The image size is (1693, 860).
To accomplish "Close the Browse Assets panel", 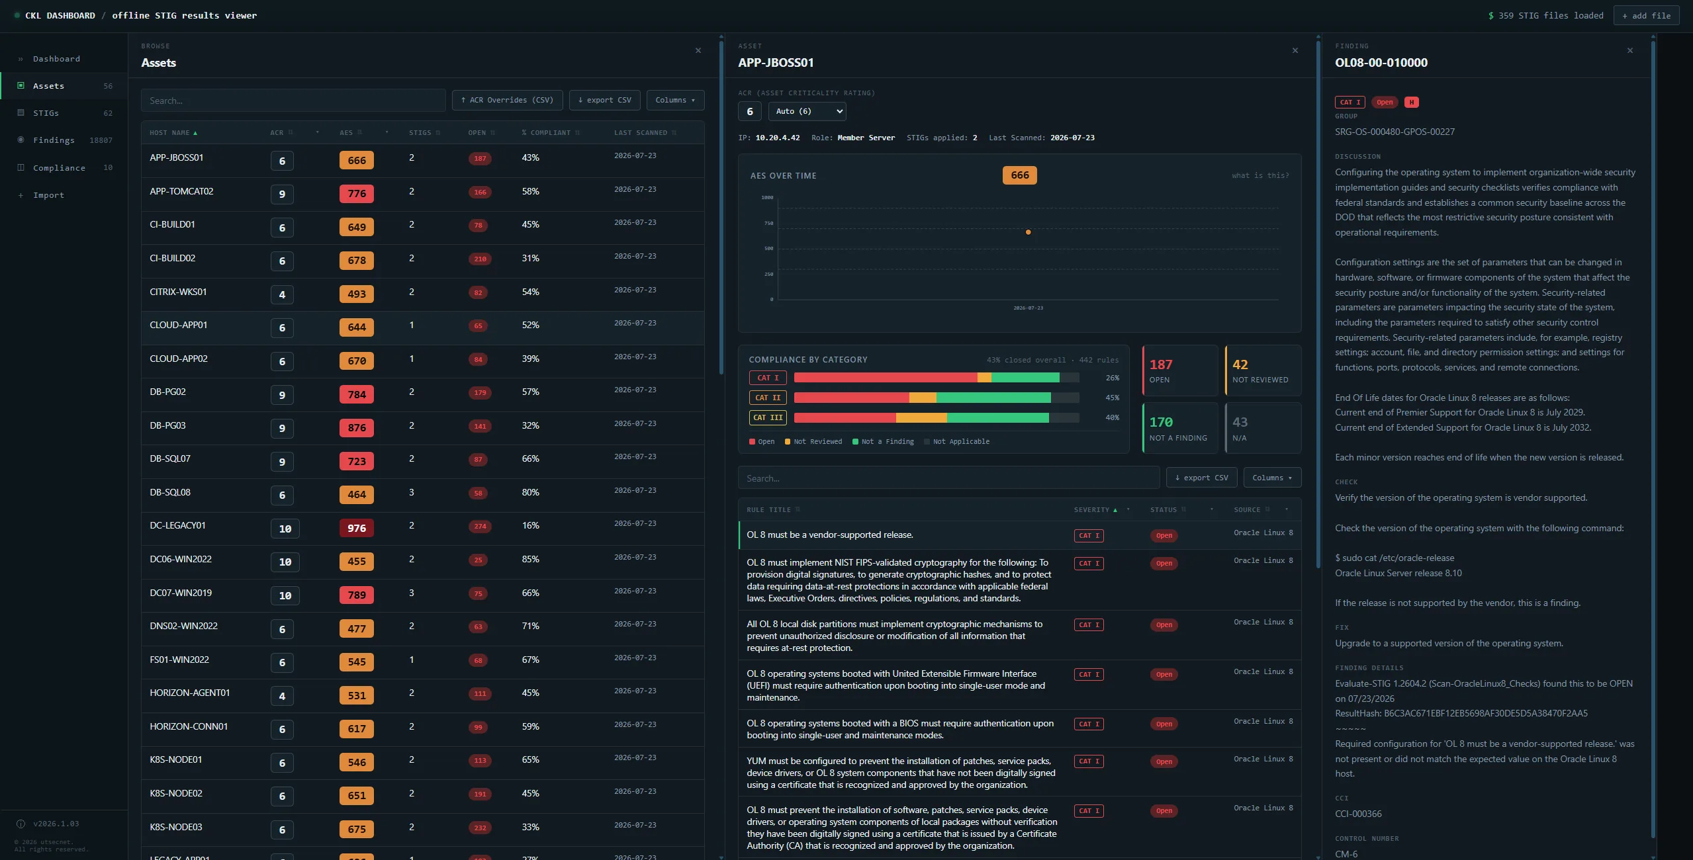I will (698, 50).
